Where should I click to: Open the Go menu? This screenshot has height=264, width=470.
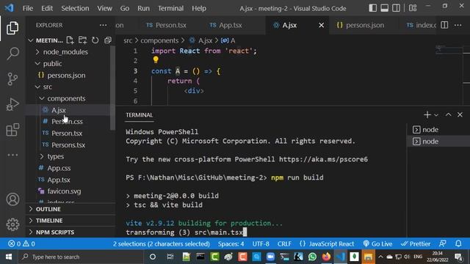125,8
